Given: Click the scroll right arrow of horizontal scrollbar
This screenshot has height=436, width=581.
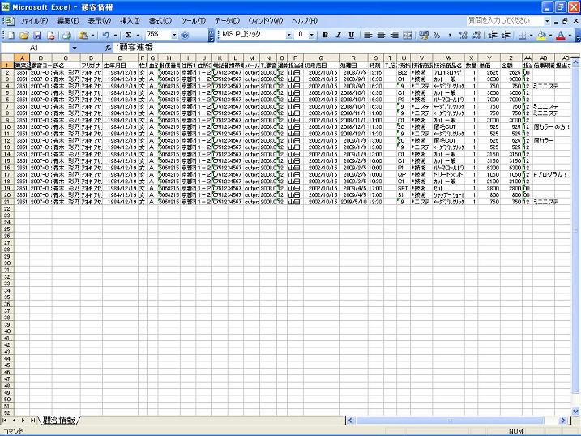Looking at the screenshot, I should click(563, 420).
